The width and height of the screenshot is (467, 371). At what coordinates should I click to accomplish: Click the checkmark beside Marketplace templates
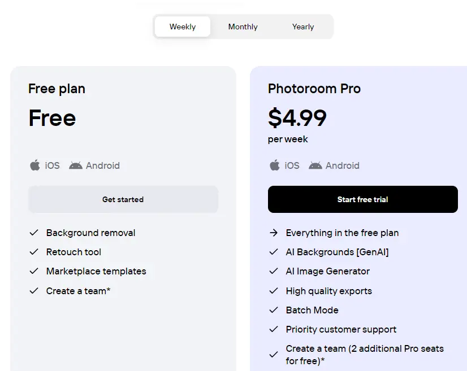coord(34,271)
